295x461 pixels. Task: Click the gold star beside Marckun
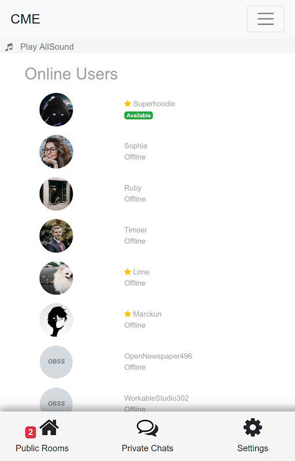click(127, 313)
